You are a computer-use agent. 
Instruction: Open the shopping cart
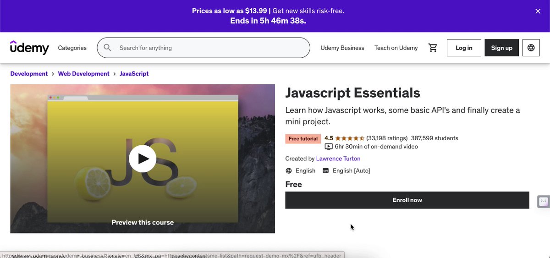click(x=433, y=48)
